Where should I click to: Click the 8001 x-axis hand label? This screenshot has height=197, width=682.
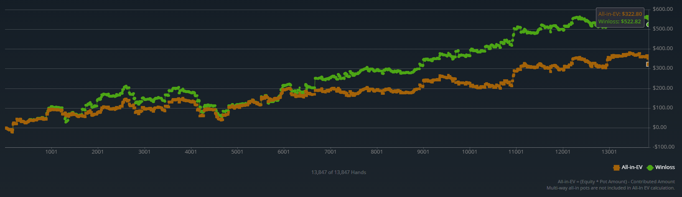pos(377,152)
